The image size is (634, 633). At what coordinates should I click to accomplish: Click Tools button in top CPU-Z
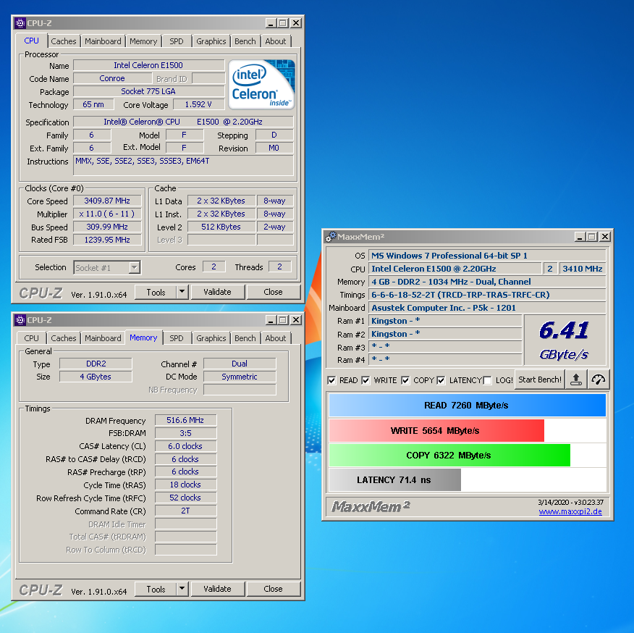[x=156, y=292]
